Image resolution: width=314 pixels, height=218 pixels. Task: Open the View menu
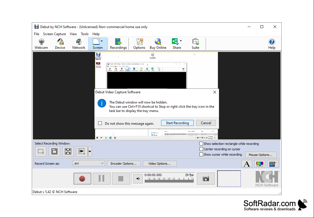click(73, 34)
